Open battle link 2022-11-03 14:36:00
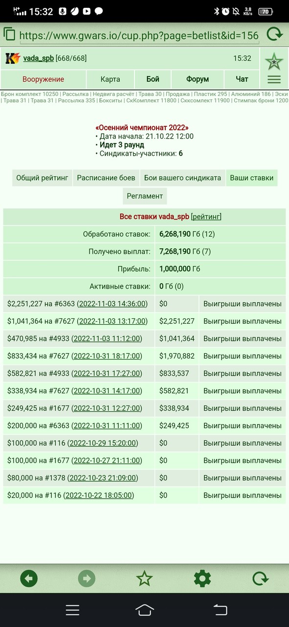 click(x=112, y=304)
